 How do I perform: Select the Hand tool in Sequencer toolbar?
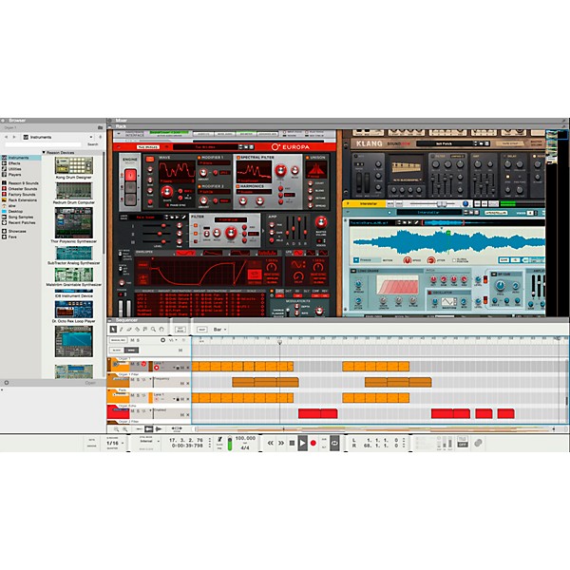tap(161, 330)
